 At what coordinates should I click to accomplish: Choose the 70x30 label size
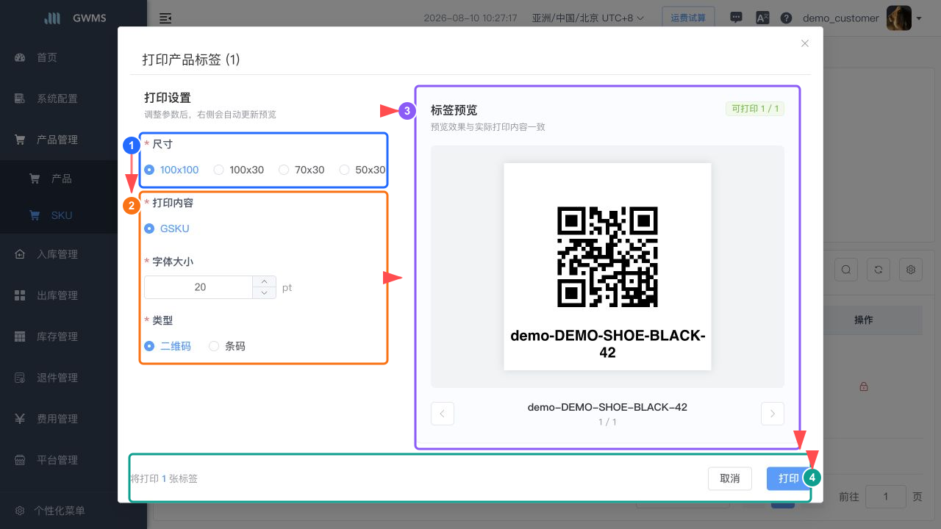(x=302, y=170)
